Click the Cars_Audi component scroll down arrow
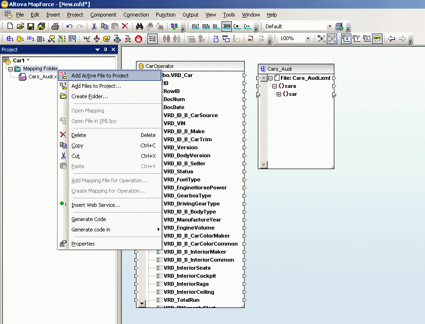 263,164
